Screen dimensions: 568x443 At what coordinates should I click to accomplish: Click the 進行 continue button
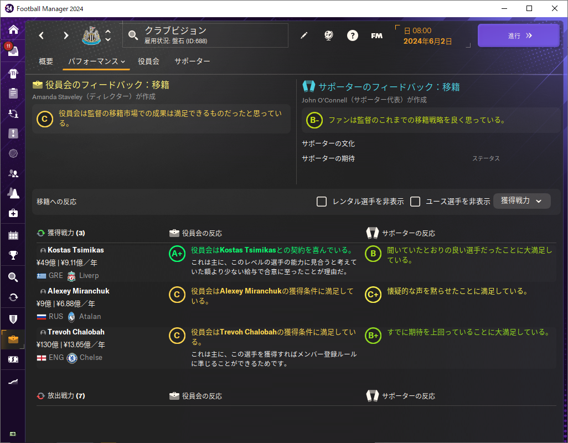click(518, 35)
